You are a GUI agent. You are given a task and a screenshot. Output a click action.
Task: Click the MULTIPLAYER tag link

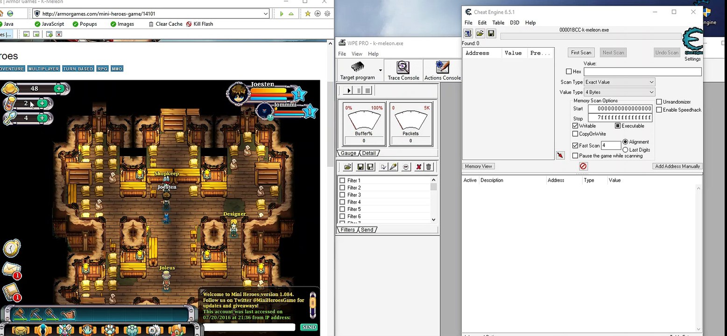pos(43,69)
